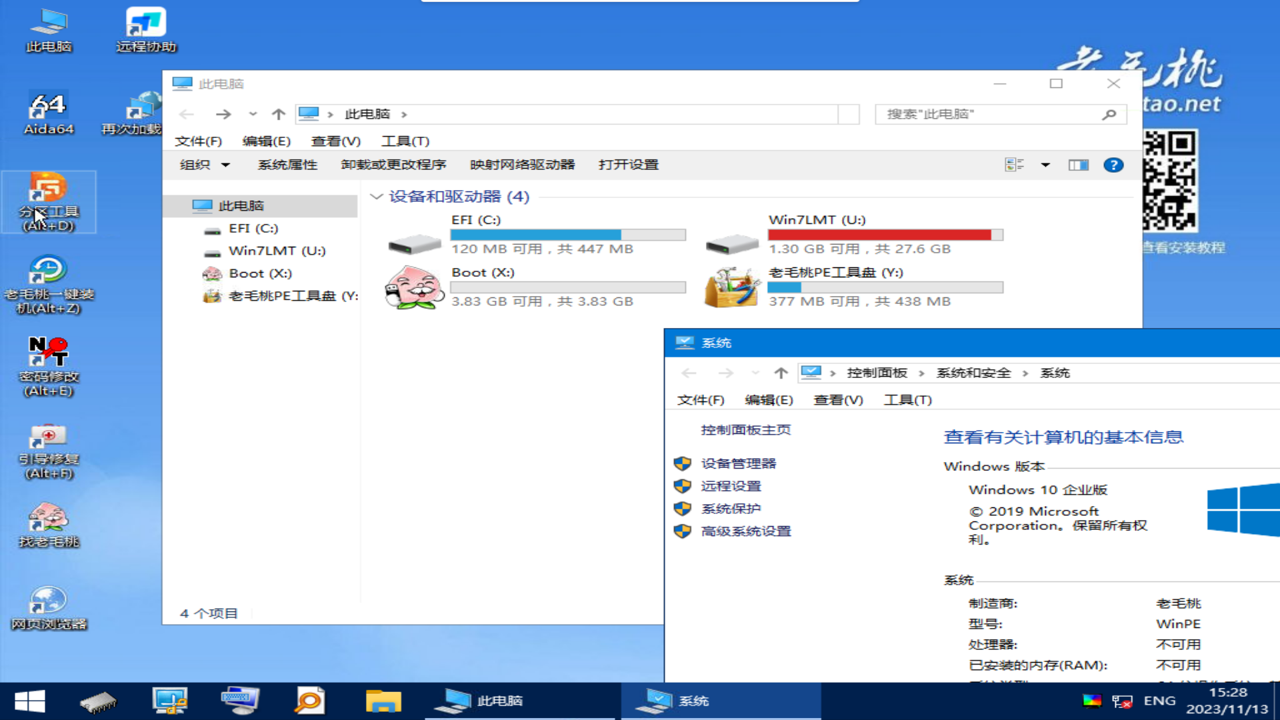This screenshot has height=720, width=1280.
Task: Open 查看(V) menu in 系统 window
Action: click(x=839, y=400)
